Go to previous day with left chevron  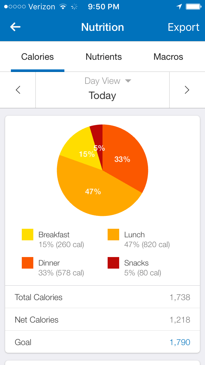18,90
